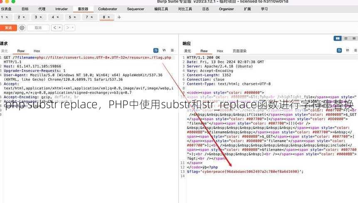Go back to previous request arrow
Viewport: 358px width, 203px height.
tap(55, 28)
